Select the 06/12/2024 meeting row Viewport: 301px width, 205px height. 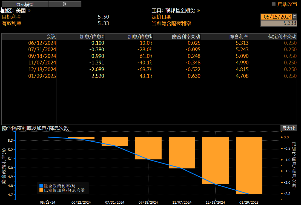[42, 43]
